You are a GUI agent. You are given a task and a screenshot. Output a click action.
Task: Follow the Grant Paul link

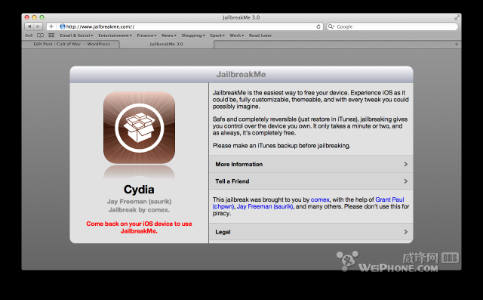(x=389, y=199)
